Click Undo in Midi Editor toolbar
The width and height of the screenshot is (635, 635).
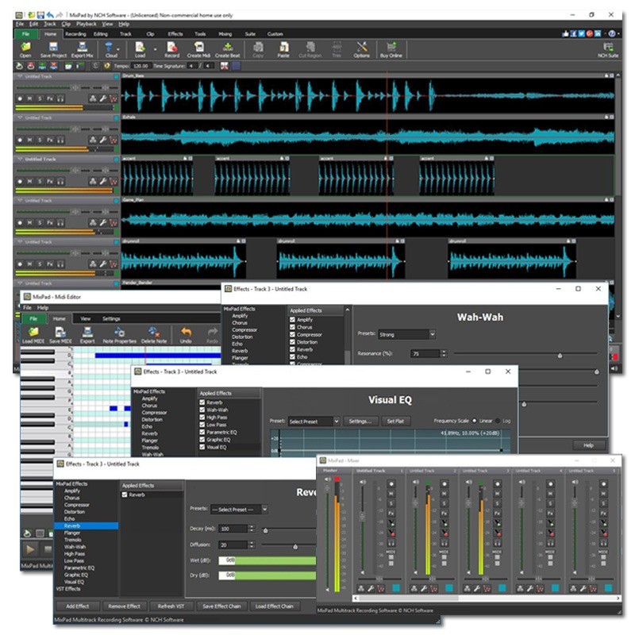(186, 335)
